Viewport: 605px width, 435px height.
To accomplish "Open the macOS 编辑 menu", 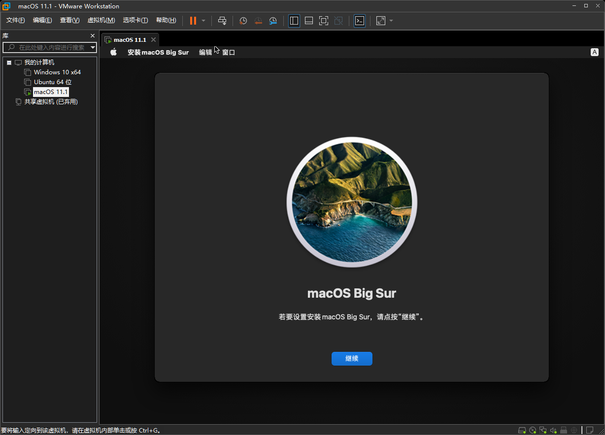I will tap(205, 52).
